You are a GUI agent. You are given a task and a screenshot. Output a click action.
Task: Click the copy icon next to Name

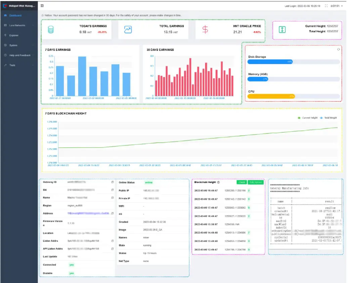point(113,198)
